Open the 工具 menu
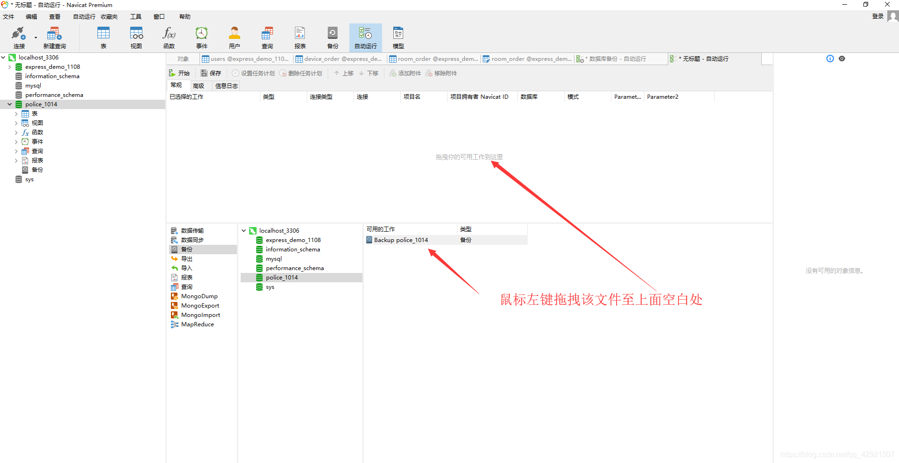Viewport: 899px width, 463px height. tap(136, 17)
